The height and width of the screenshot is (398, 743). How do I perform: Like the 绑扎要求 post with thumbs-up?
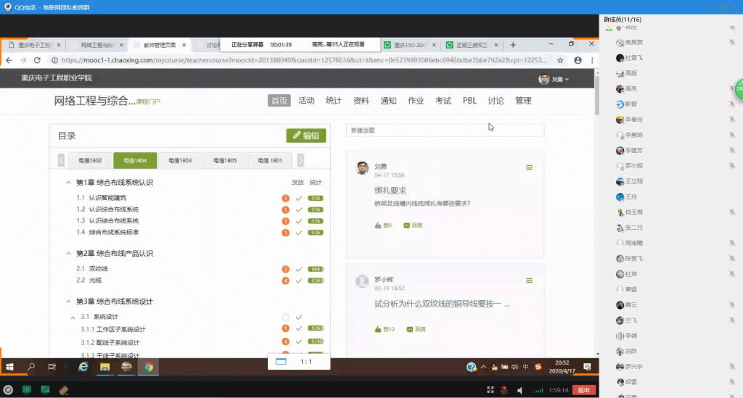coord(379,225)
